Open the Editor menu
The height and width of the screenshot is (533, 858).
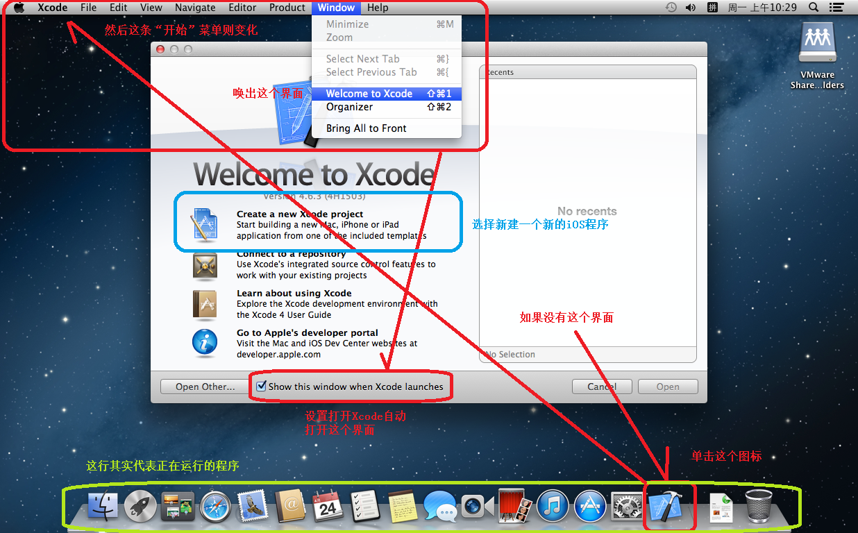[x=242, y=8]
